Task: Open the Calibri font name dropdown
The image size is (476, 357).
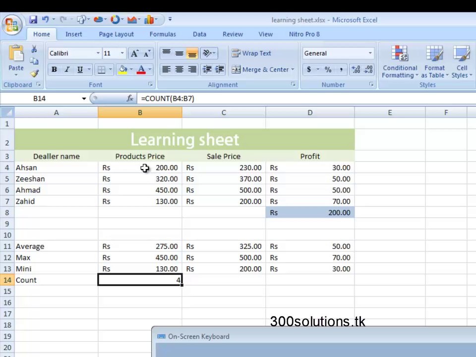Action: click(x=98, y=54)
